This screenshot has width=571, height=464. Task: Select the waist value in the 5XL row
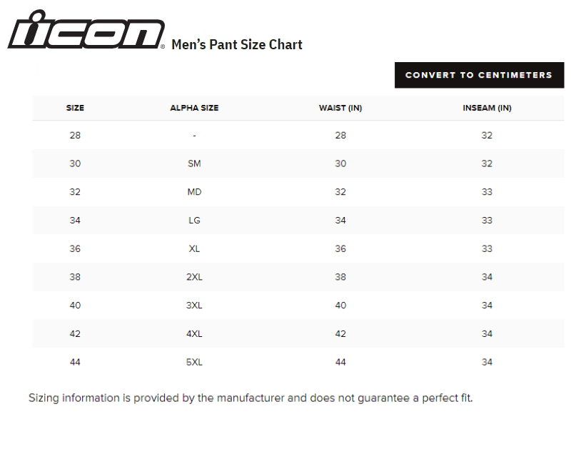pyautogui.click(x=340, y=363)
